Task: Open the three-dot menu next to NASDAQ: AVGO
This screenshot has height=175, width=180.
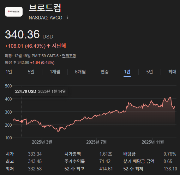Action: click(67, 18)
